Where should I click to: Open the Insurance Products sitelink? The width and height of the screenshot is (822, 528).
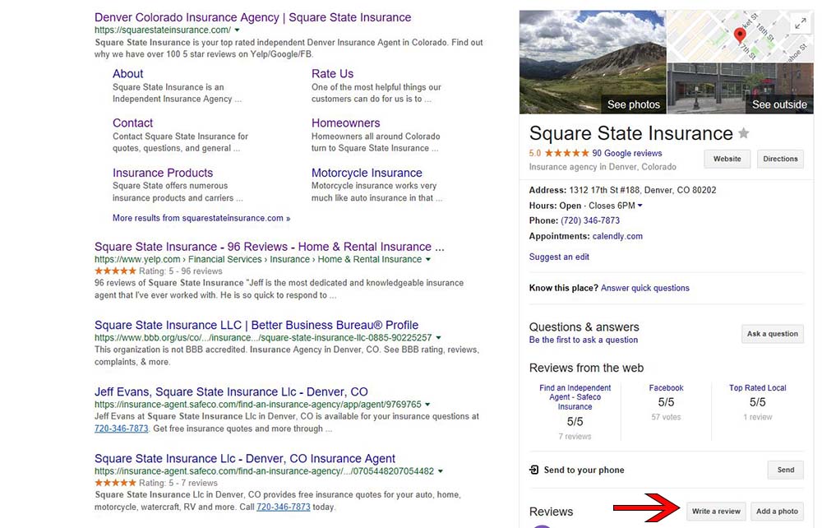pos(163,173)
